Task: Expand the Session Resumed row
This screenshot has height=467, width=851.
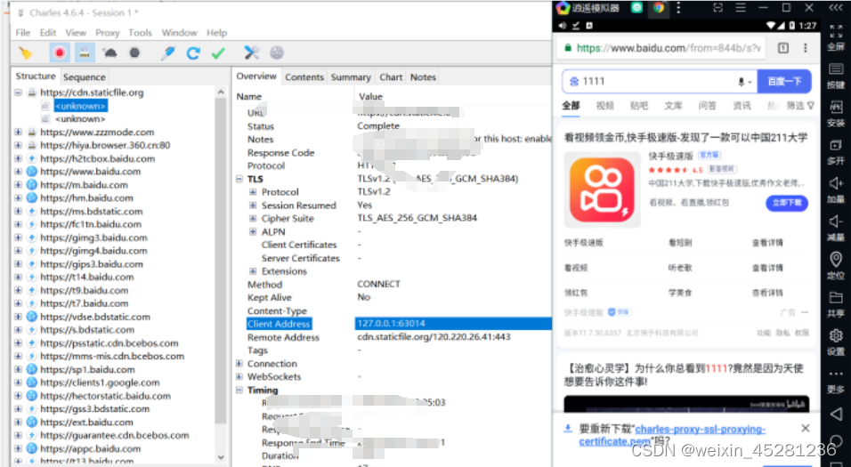Action: pos(253,205)
